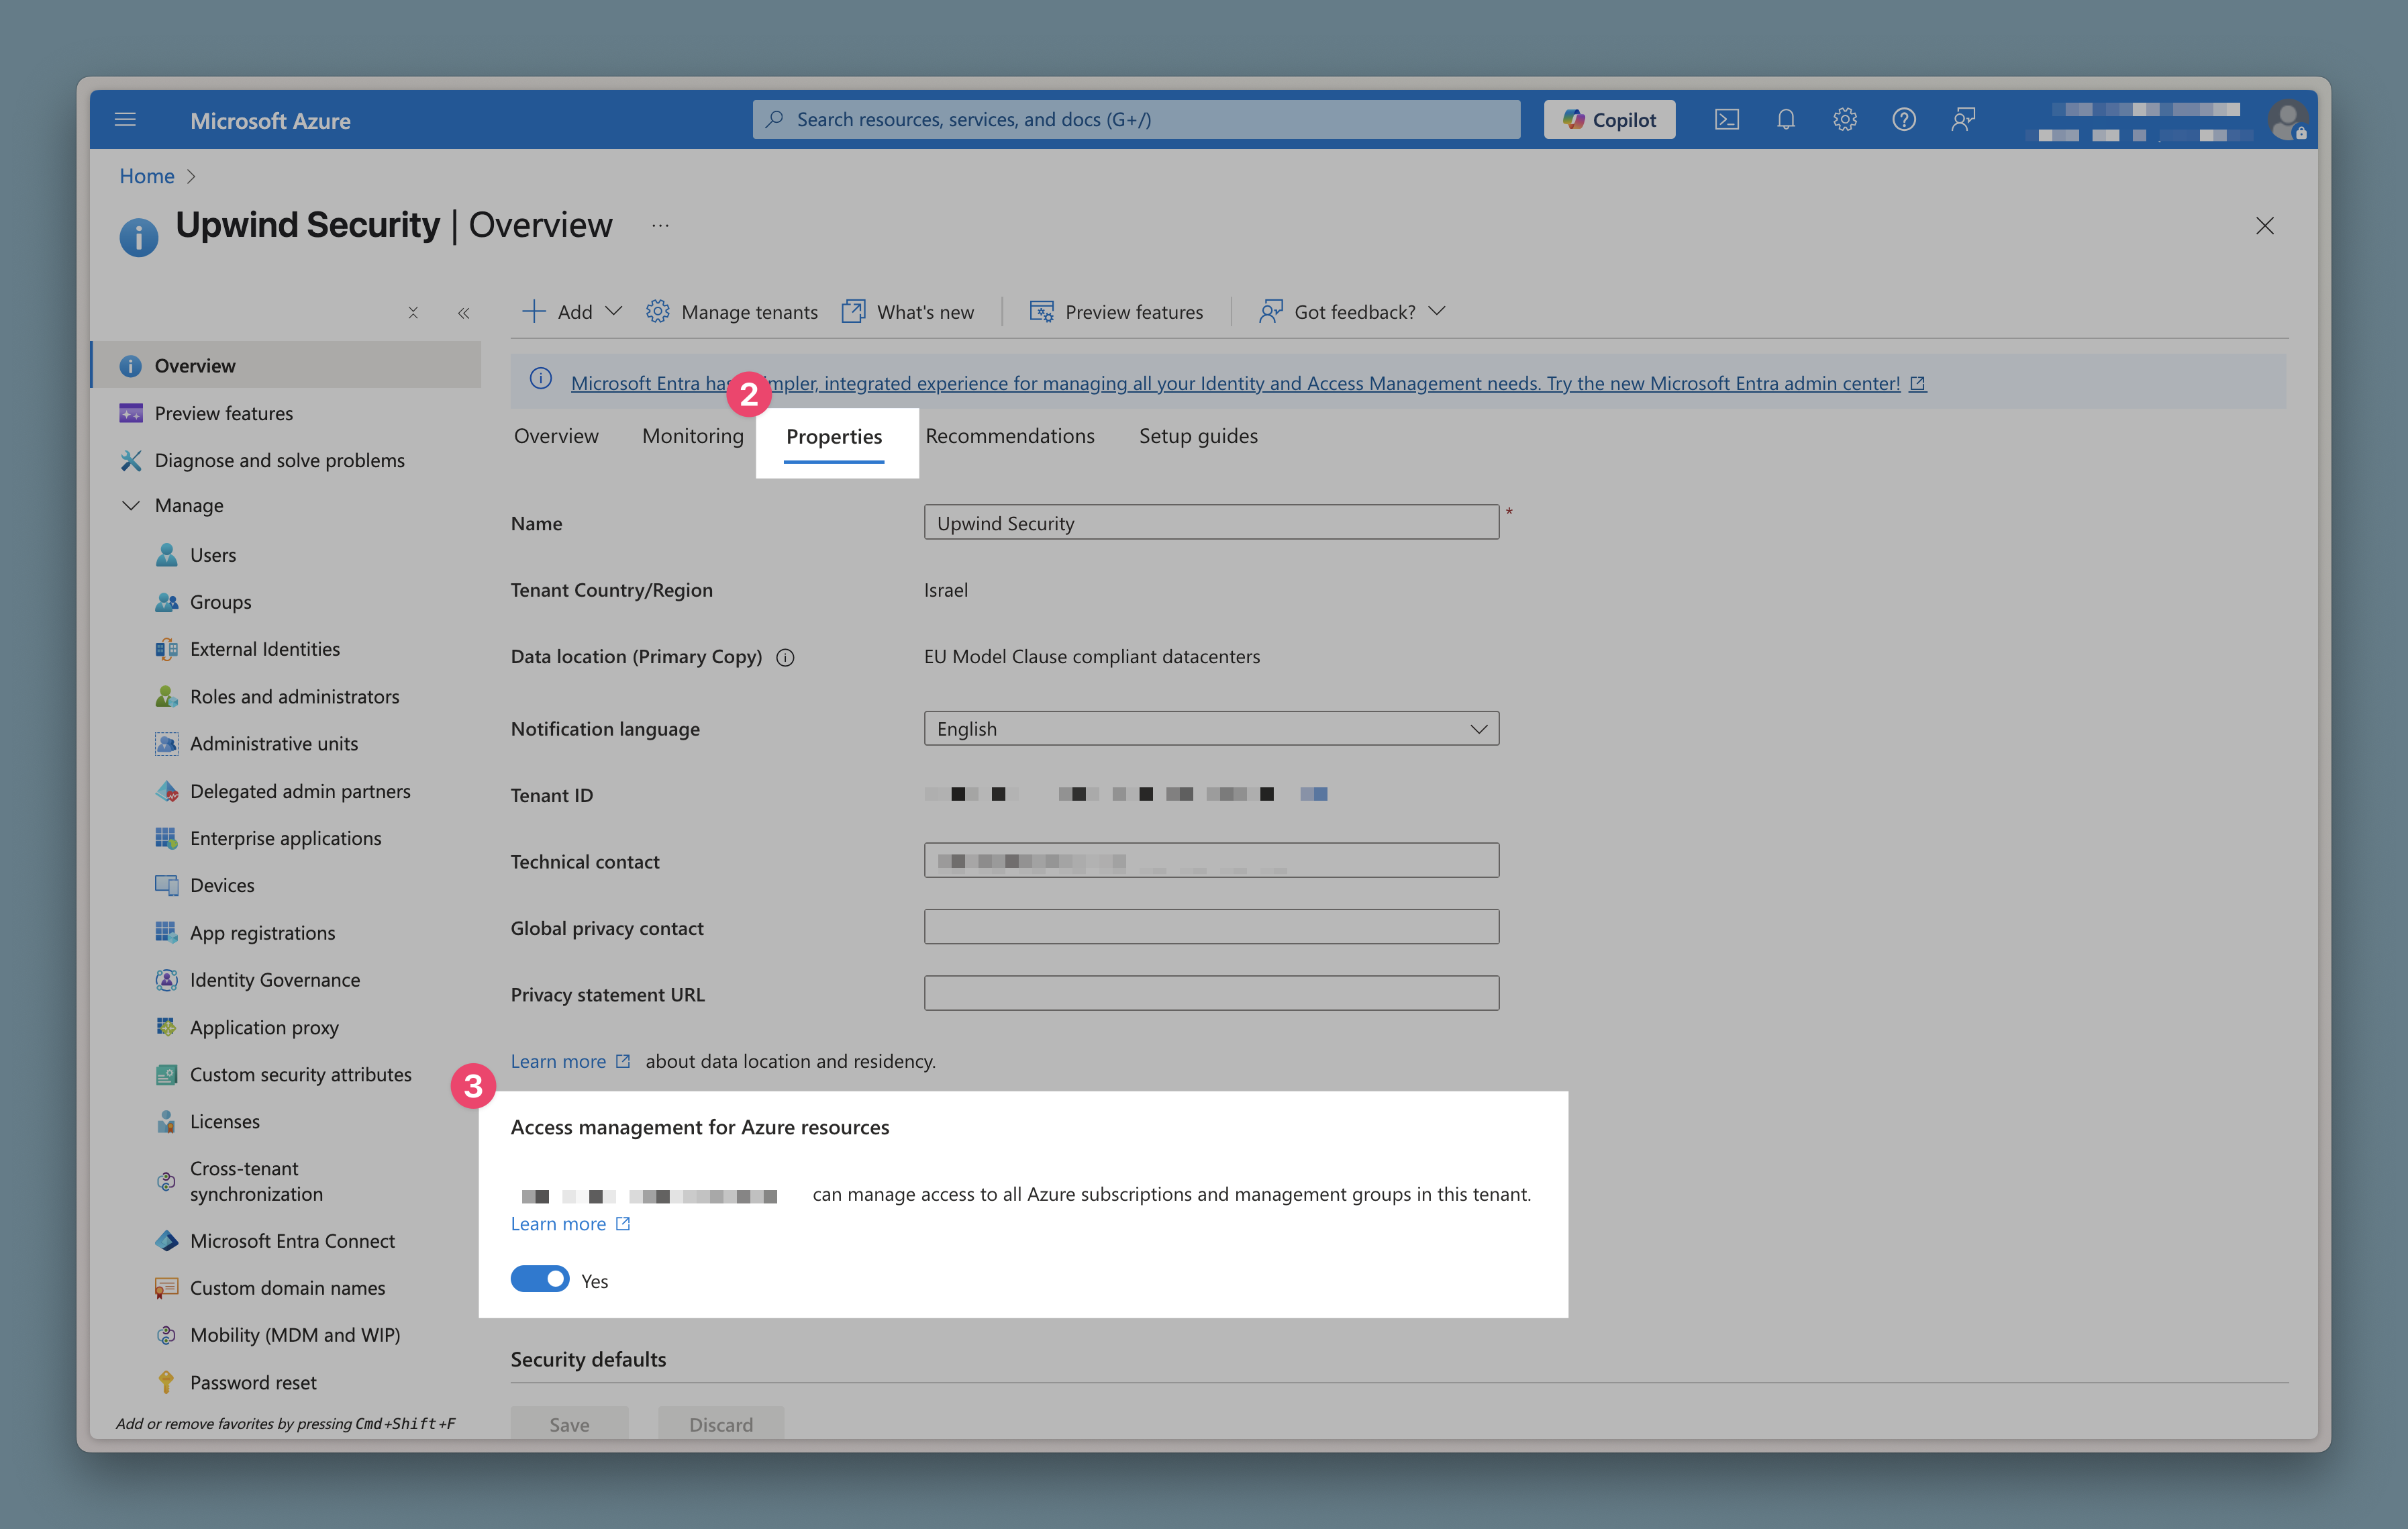Open the Microsoft Entra admin center banner link
Image resolution: width=2408 pixels, height=1529 pixels.
click(x=1247, y=383)
